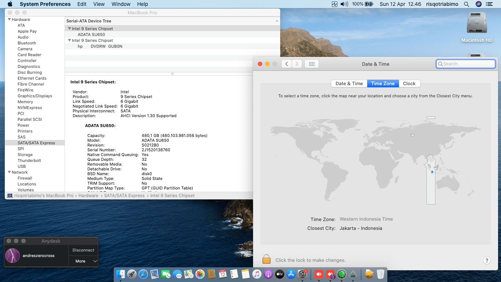Collapse the Hardware section in the sidebar
501x282 pixels.
tap(9, 19)
